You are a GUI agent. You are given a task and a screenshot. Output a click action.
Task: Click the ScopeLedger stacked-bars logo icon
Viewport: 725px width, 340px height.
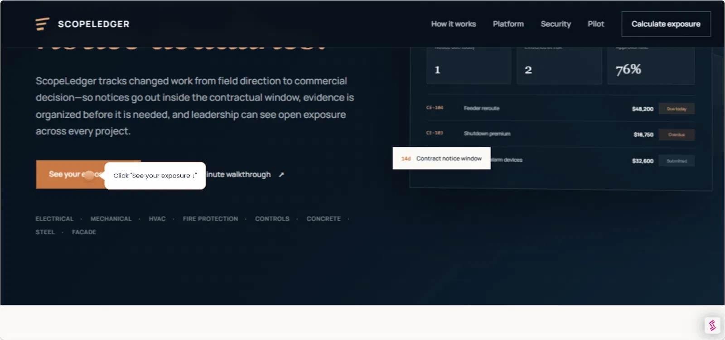click(x=42, y=24)
